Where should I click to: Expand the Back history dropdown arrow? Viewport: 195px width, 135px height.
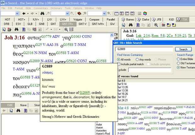[x=28, y=13]
